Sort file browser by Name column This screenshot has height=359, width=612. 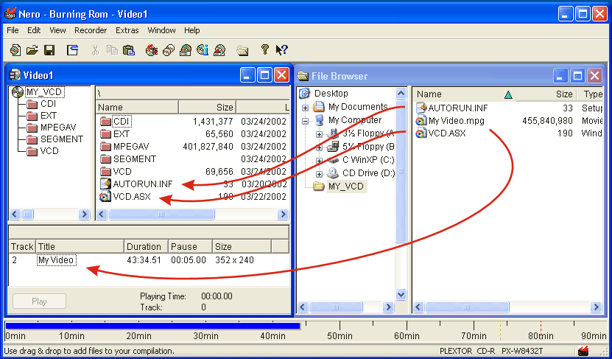(464, 94)
